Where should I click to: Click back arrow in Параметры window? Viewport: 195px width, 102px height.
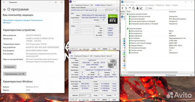point(4,2)
